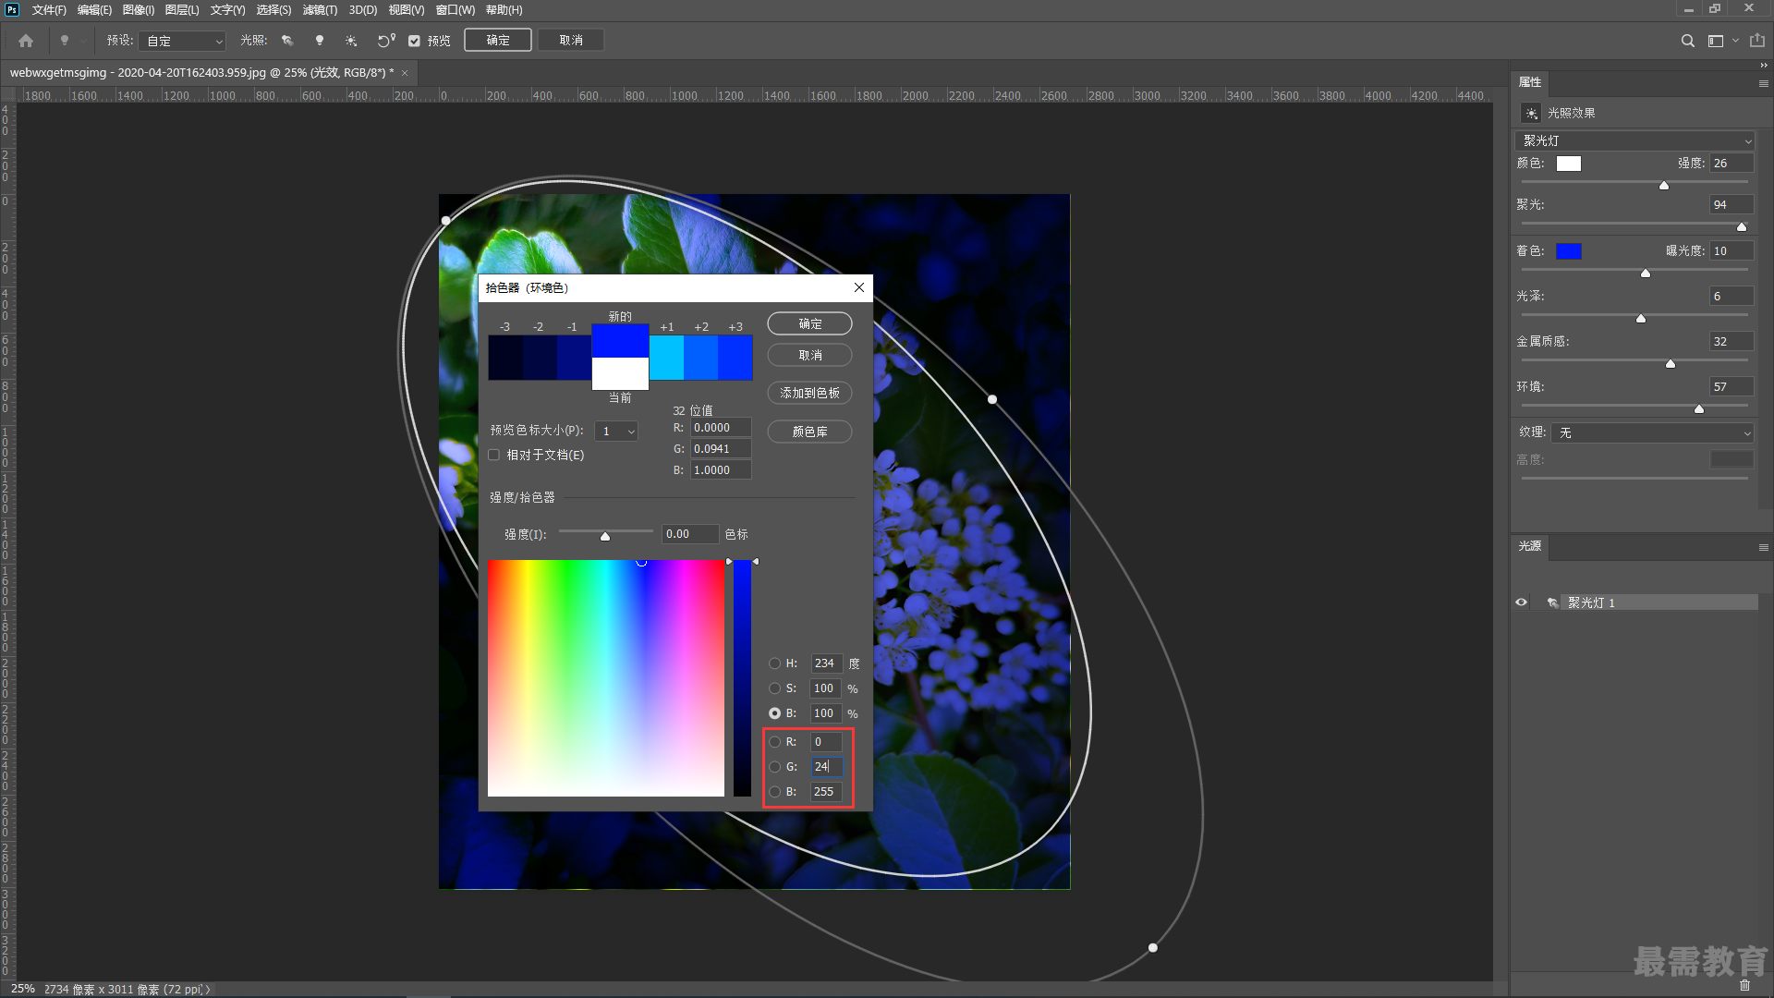Screen dimensions: 1774x998
Task: Click the 聚光 slider handle
Action: tap(1742, 227)
